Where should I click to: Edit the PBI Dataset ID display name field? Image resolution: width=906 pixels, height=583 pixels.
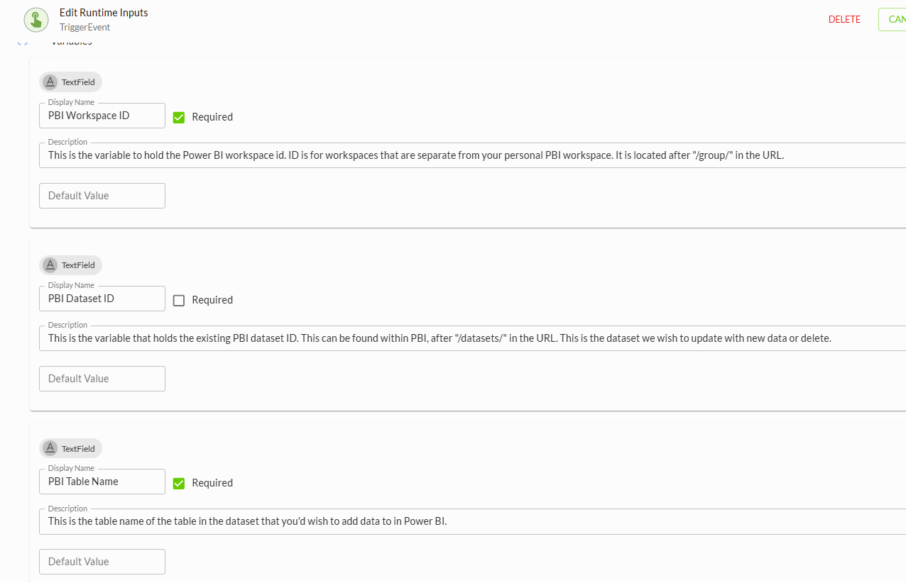point(102,299)
